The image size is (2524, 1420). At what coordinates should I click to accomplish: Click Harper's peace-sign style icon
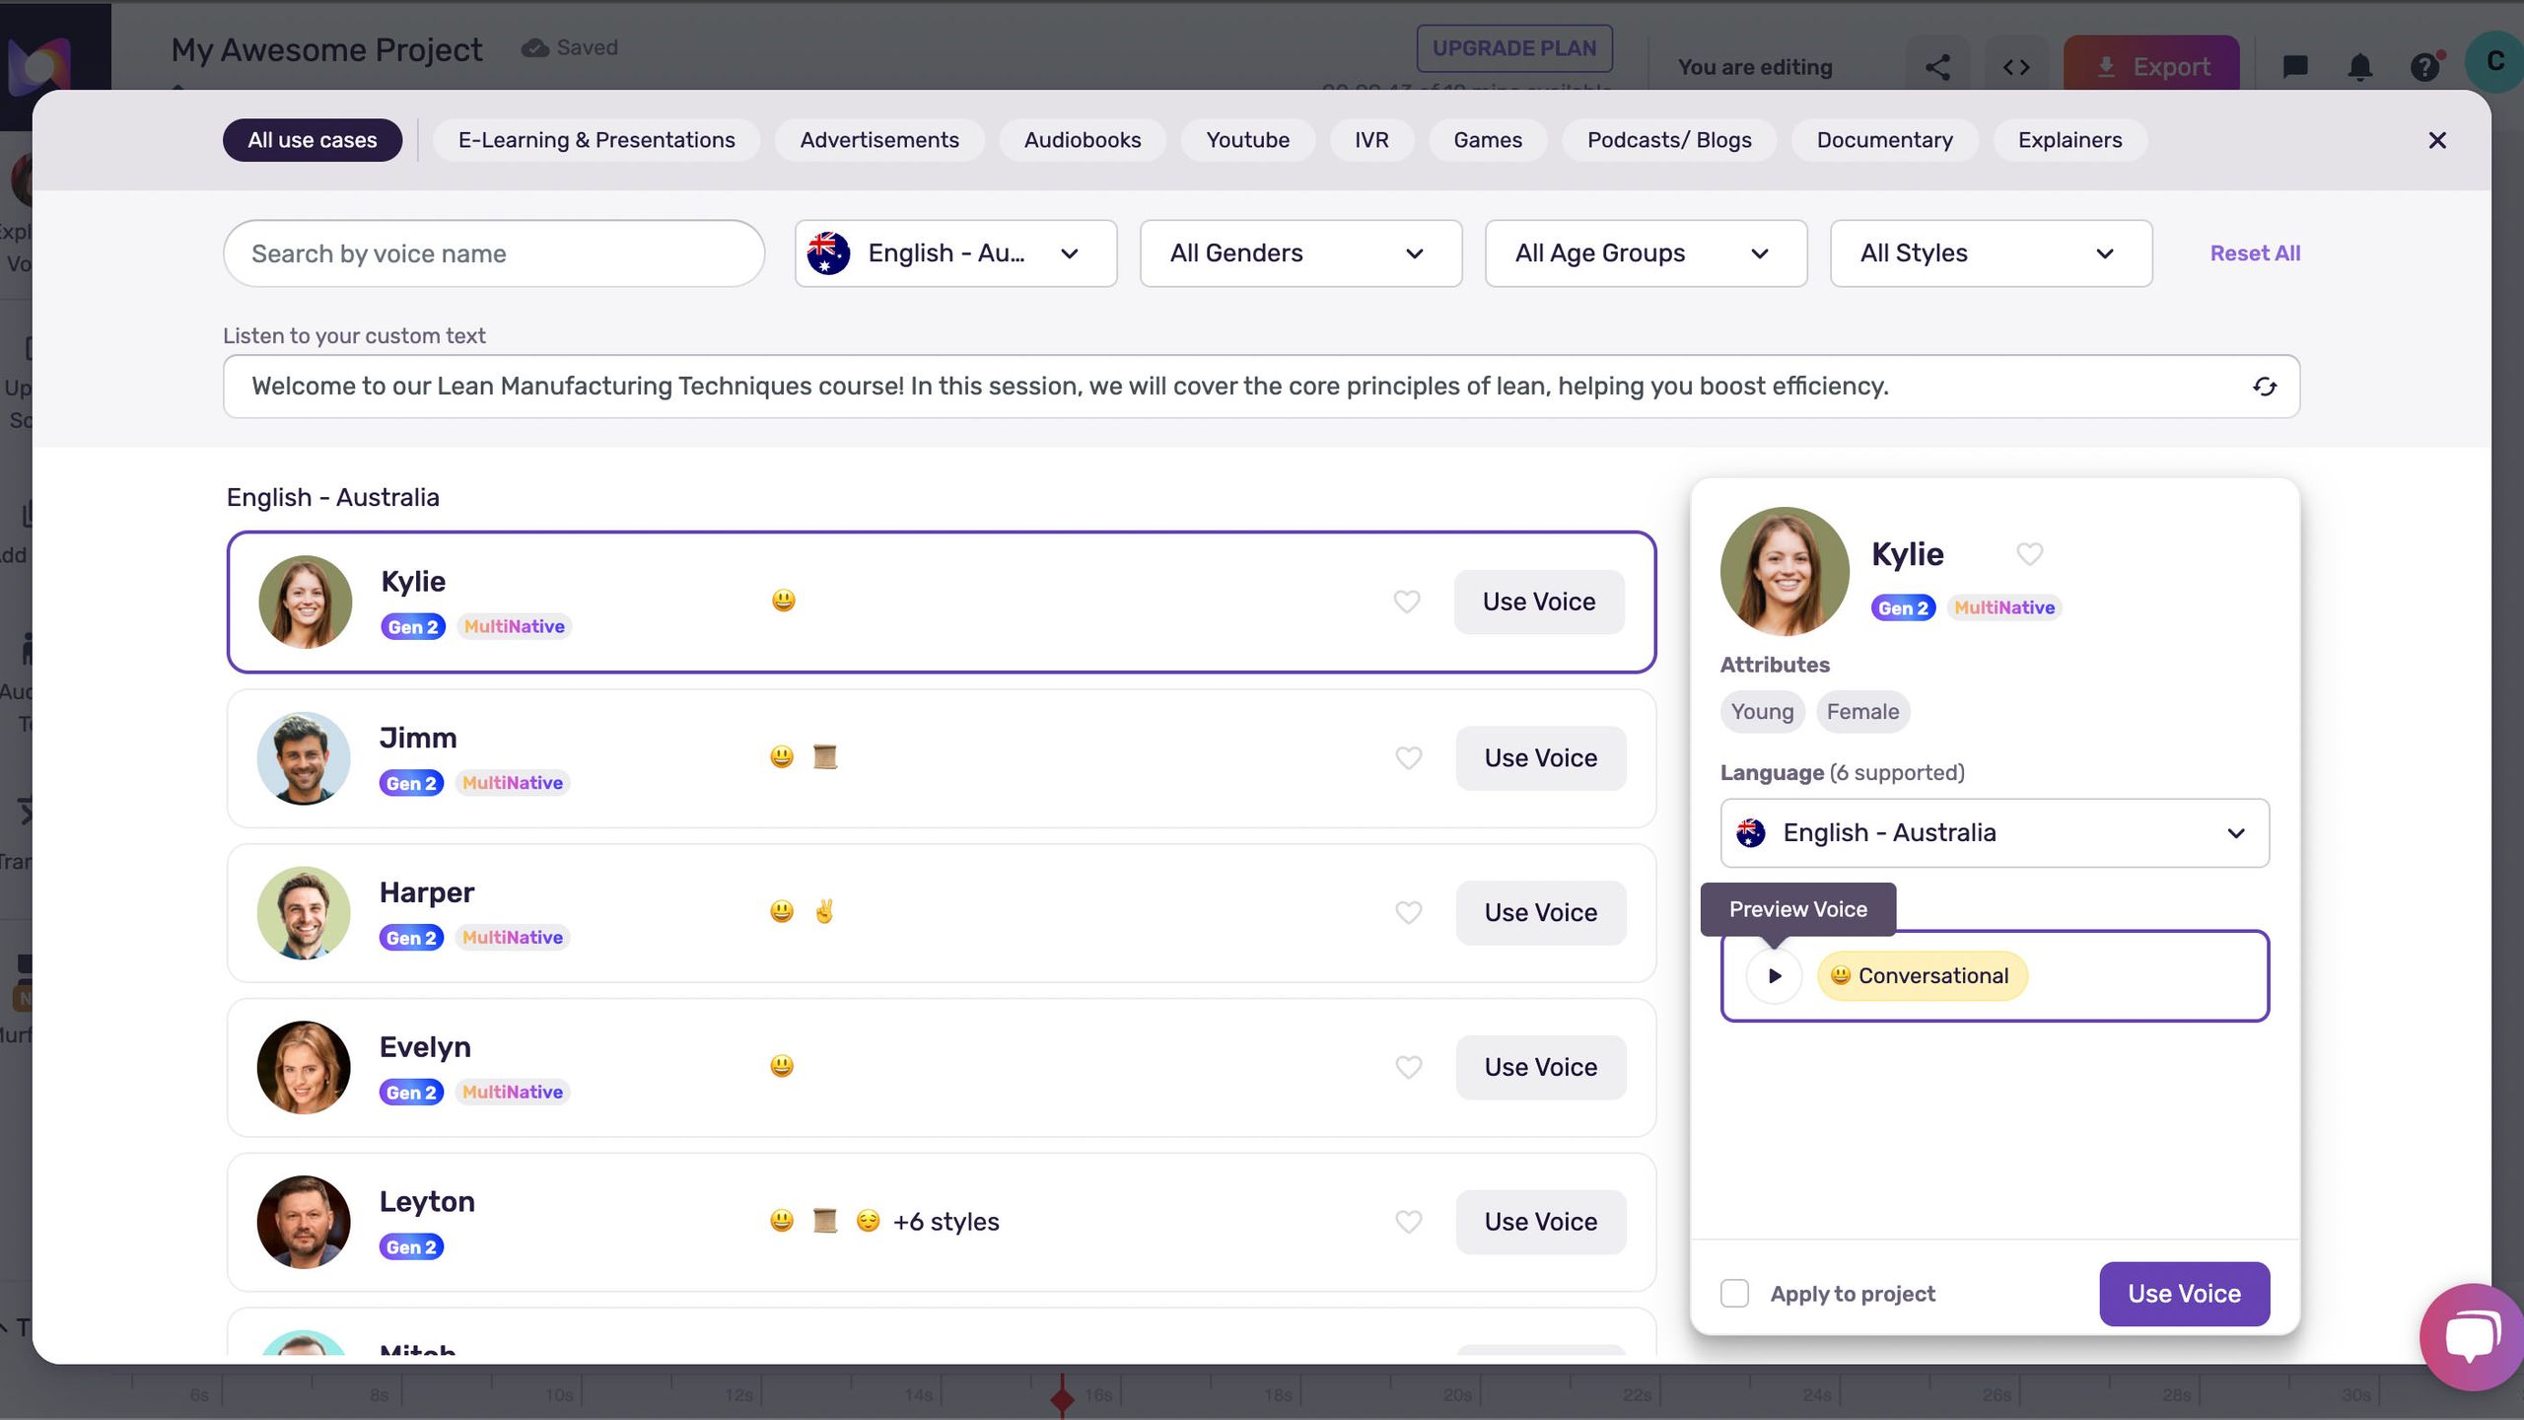(x=825, y=912)
